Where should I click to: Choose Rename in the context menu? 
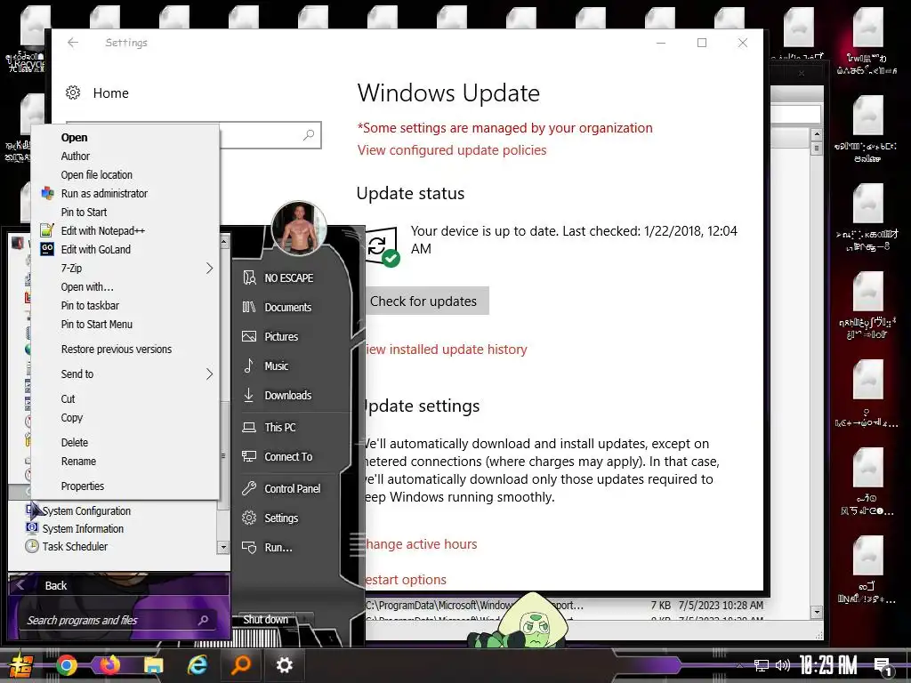(125, 462)
